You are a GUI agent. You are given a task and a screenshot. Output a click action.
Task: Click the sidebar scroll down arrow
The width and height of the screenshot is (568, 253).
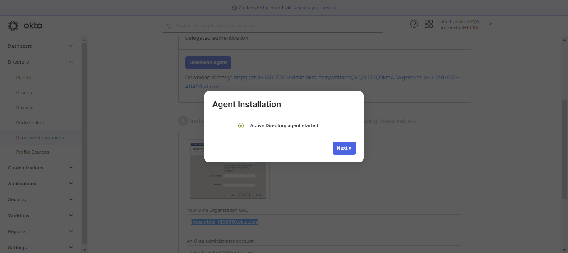[x=85, y=250]
